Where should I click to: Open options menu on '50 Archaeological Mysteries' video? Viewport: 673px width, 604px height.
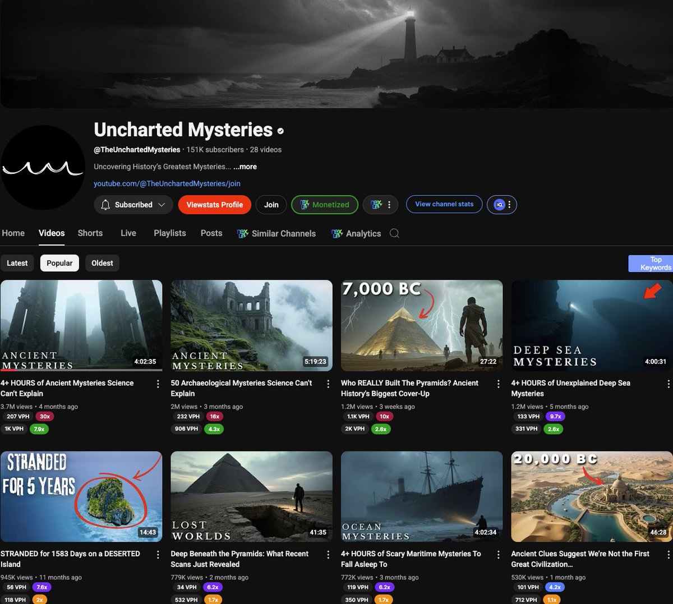328,384
